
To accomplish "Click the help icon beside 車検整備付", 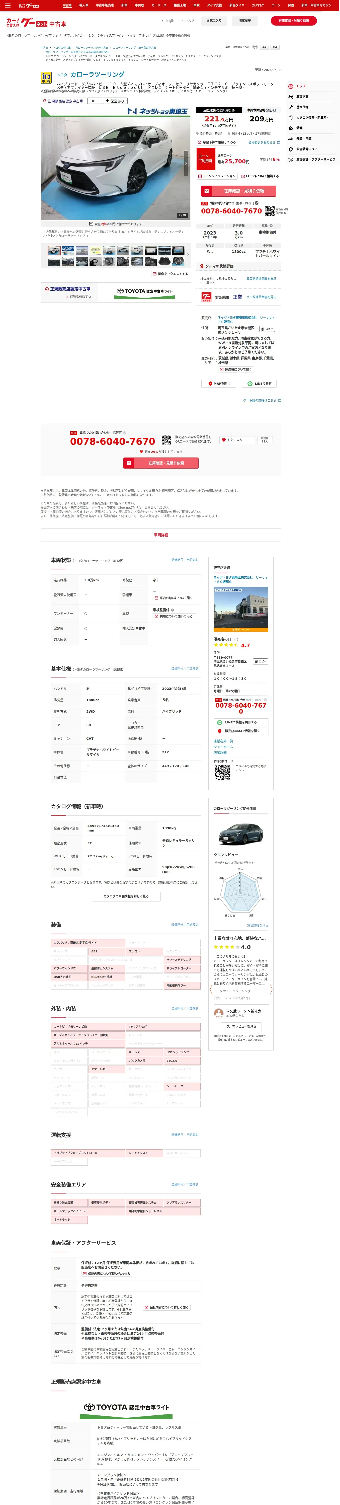I will tap(172, 610).
